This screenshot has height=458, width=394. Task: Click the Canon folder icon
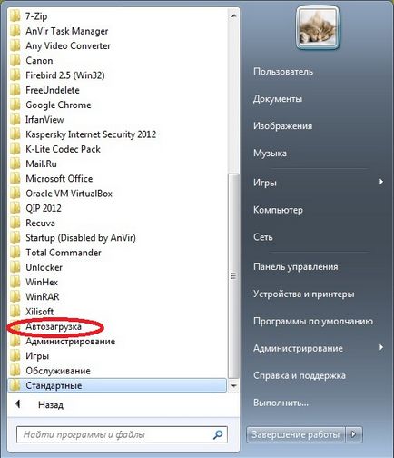coord(15,61)
